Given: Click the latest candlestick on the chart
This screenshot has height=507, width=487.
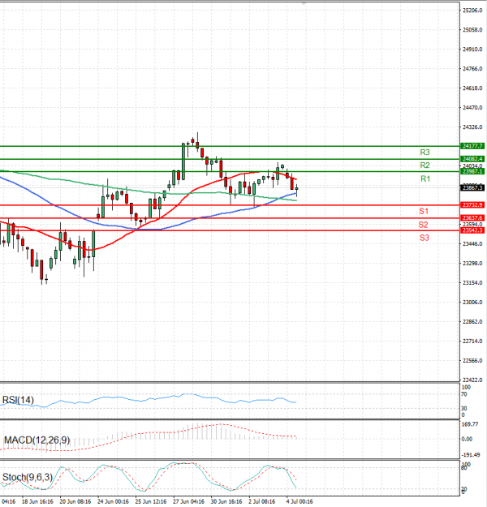Looking at the screenshot, I should coord(296,189).
